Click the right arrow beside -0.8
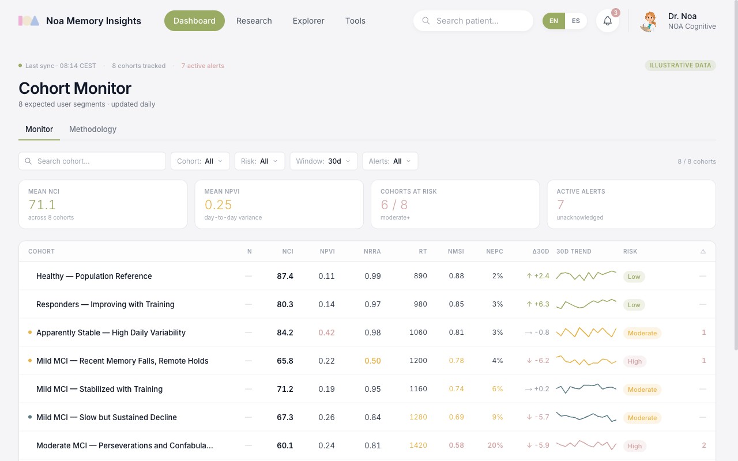This screenshot has height=461, width=738. tap(528, 332)
